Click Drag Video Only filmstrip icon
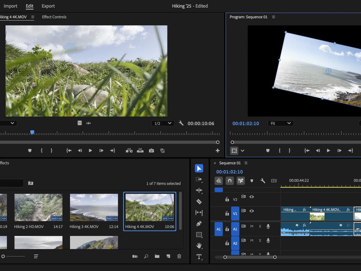The image size is (361, 271). [80, 123]
